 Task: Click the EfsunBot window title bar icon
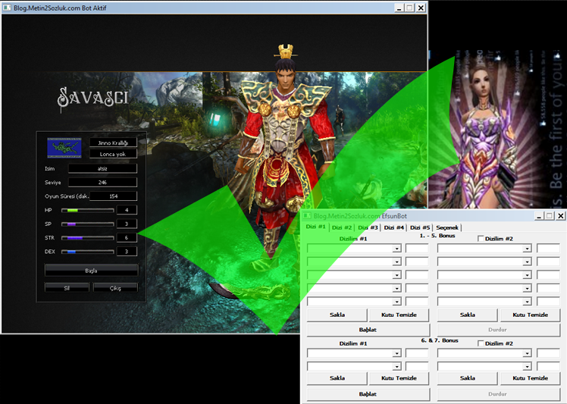coord(307,215)
